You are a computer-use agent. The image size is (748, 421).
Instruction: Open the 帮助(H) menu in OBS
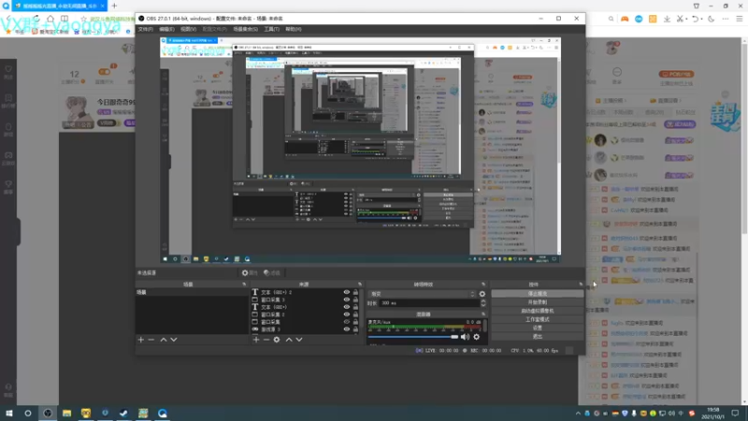[x=293, y=29]
